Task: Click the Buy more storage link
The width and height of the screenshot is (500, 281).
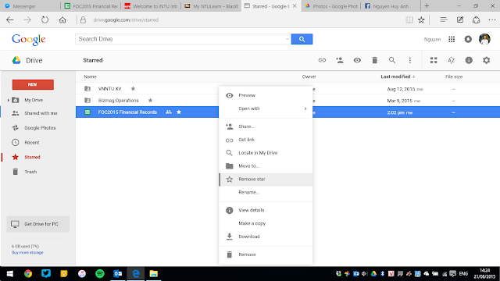Action: click(27, 252)
